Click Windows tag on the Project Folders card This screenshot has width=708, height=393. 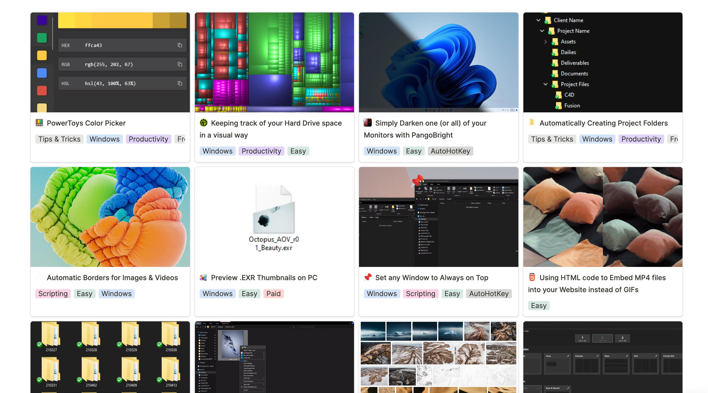pyautogui.click(x=597, y=139)
